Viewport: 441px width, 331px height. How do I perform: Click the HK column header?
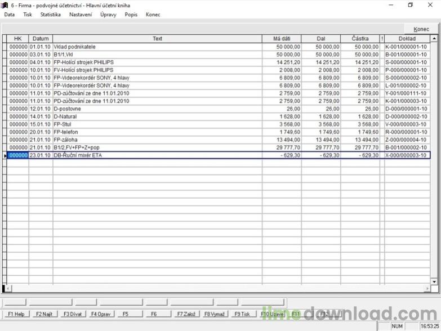(17, 38)
